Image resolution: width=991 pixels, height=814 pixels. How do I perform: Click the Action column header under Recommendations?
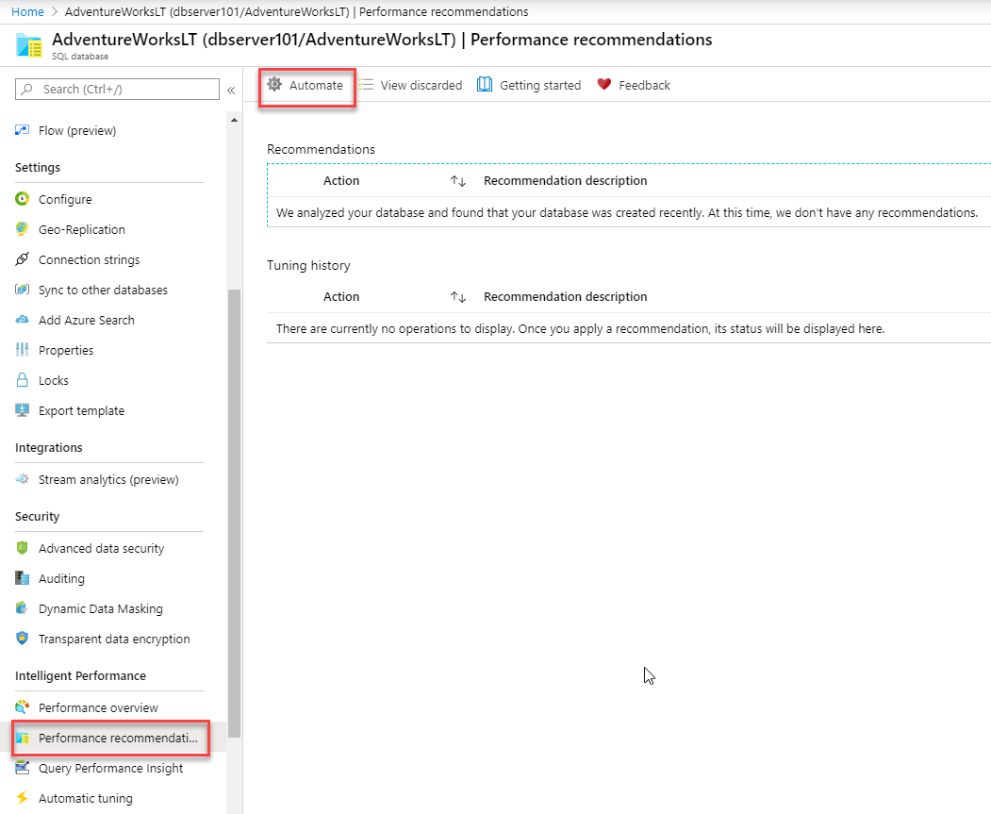pyautogui.click(x=341, y=181)
